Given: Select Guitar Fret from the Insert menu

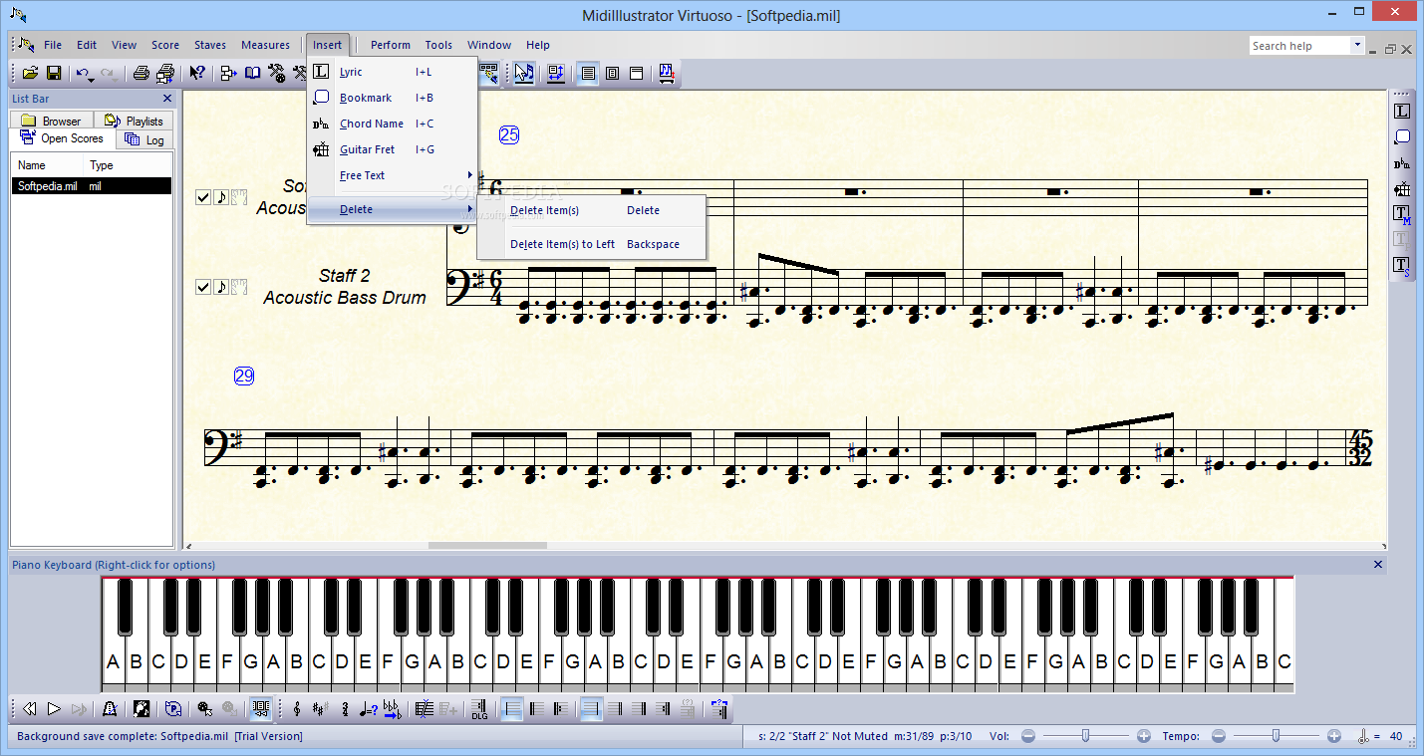Looking at the screenshot, I should [393, 149].
